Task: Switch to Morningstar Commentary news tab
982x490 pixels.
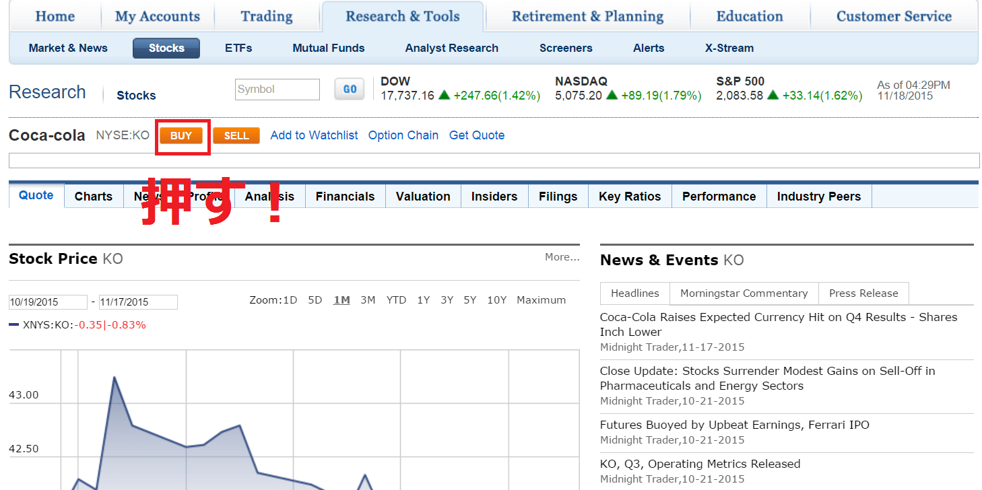Action: [744, 293]
